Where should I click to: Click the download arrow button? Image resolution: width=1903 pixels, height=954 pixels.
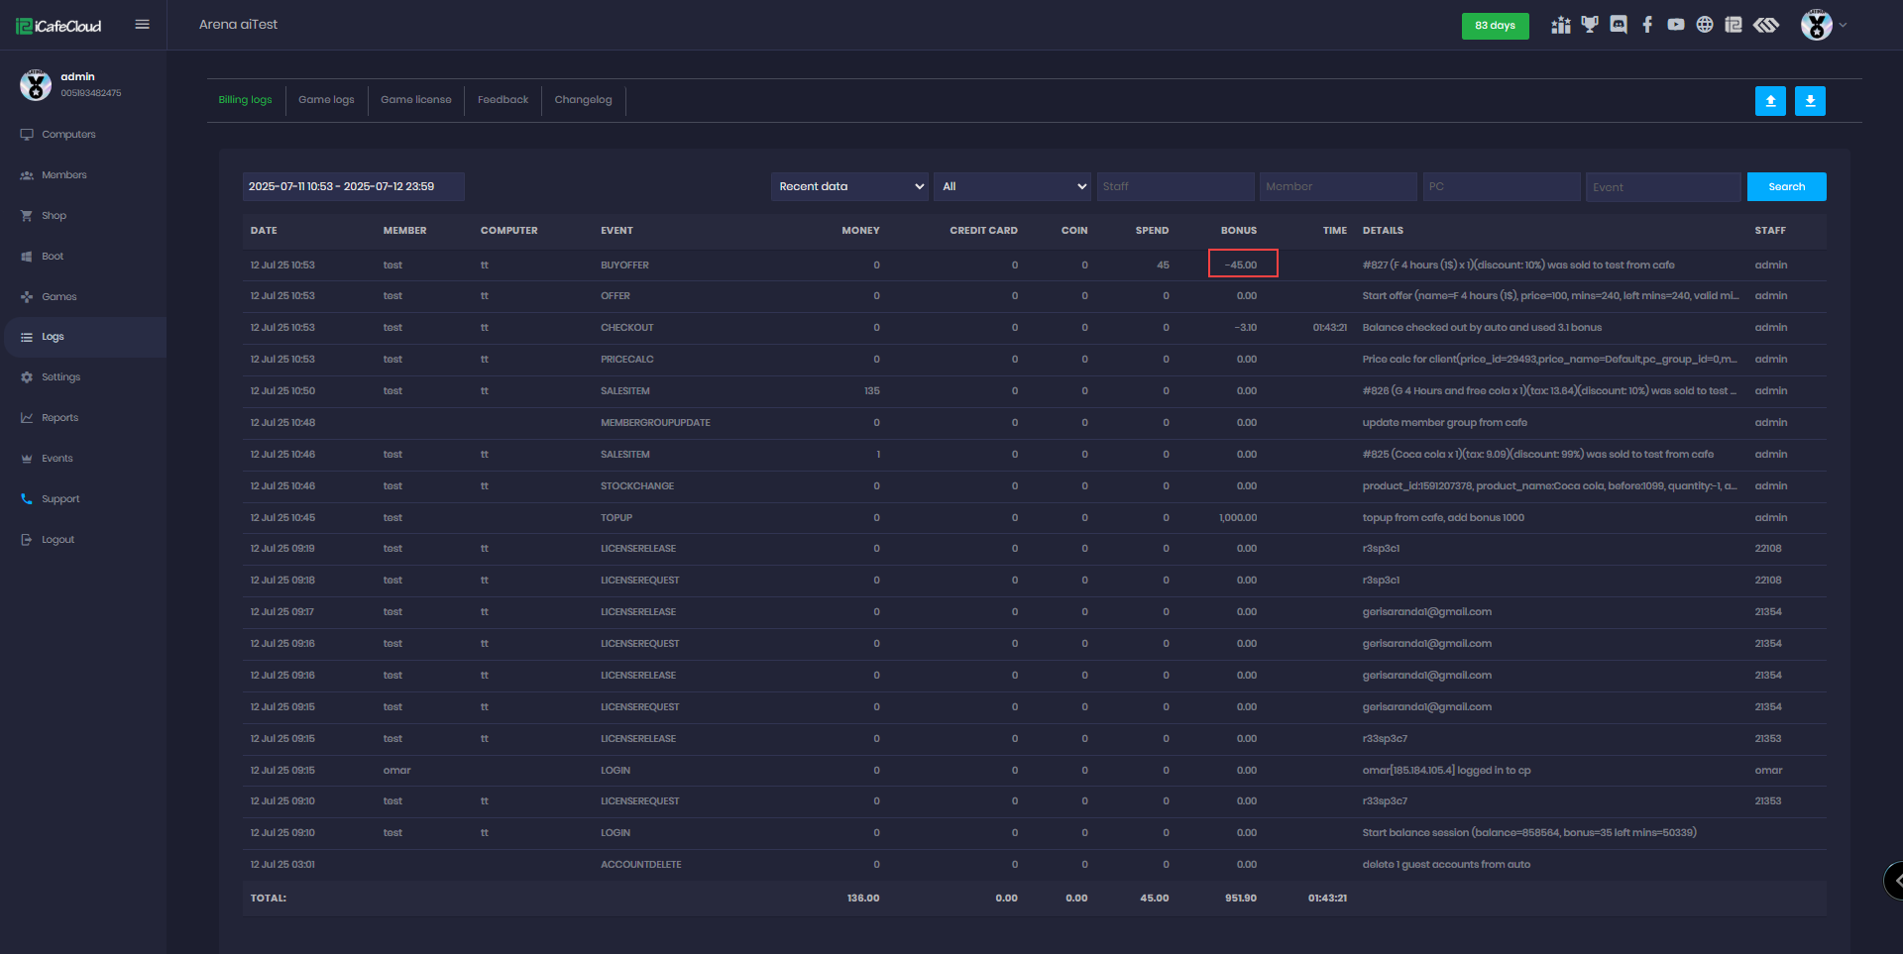[x=1810, y=101]
